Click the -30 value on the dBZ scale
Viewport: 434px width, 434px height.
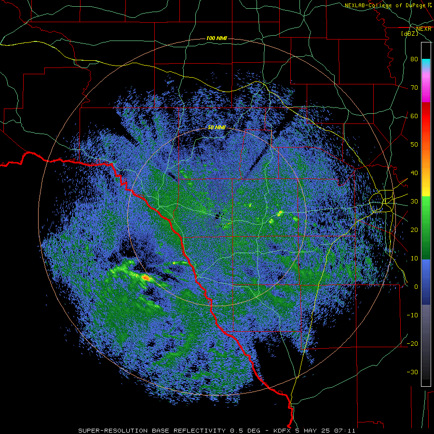click(412, 372)
